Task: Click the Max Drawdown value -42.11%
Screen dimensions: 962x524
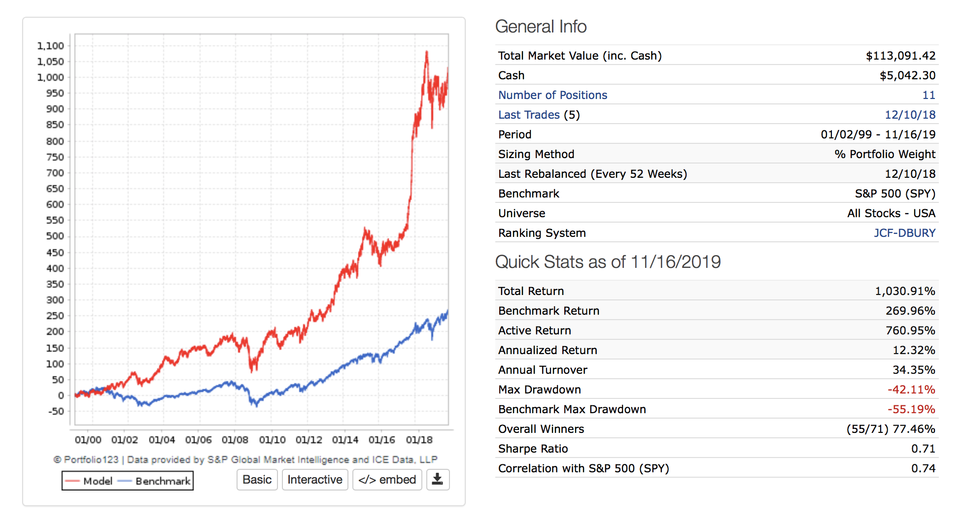Action: point(911,390)
